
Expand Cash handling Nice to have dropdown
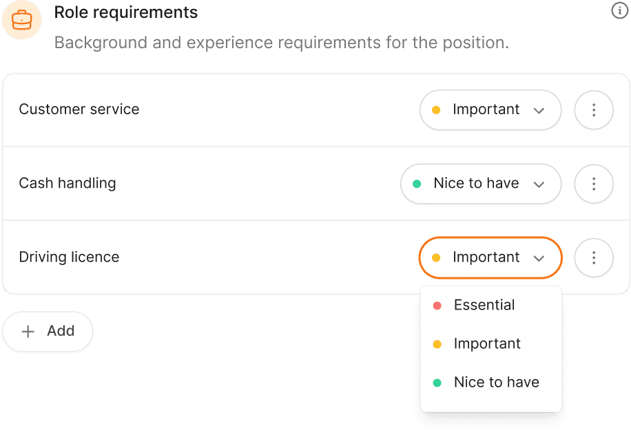tap(480, 184)
